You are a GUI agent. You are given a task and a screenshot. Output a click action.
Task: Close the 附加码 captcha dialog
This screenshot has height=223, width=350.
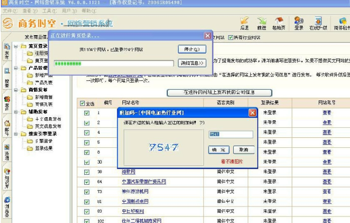pyautogui.click(x=252, y=113)
